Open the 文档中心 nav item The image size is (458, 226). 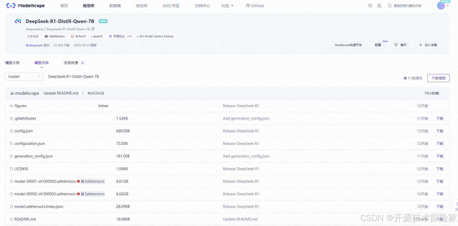(202, 6)
